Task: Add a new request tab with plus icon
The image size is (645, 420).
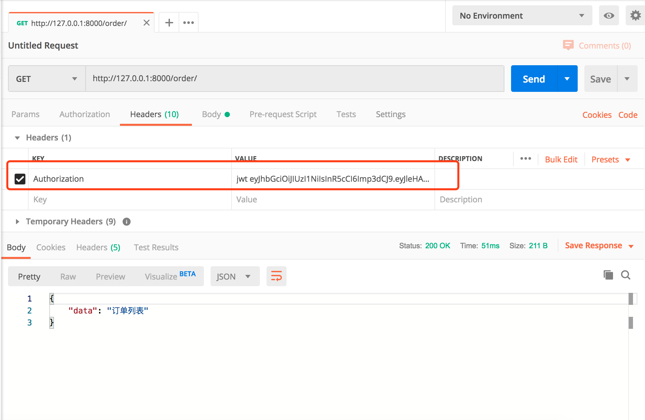Action: (x=169, y=23)
